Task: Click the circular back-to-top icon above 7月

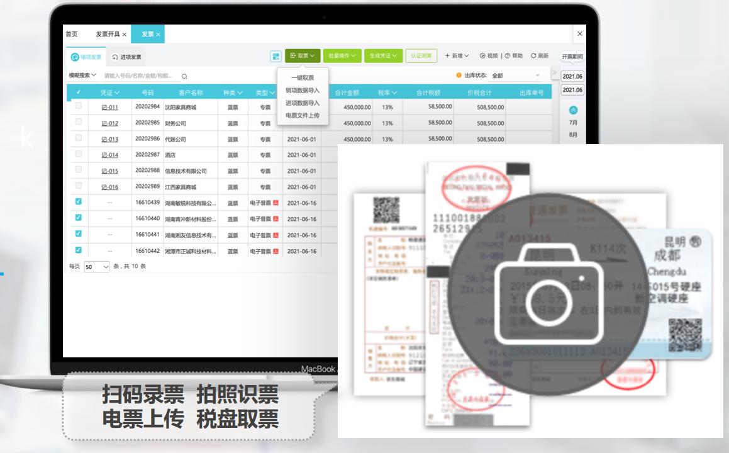Action: tap(572, 109)
